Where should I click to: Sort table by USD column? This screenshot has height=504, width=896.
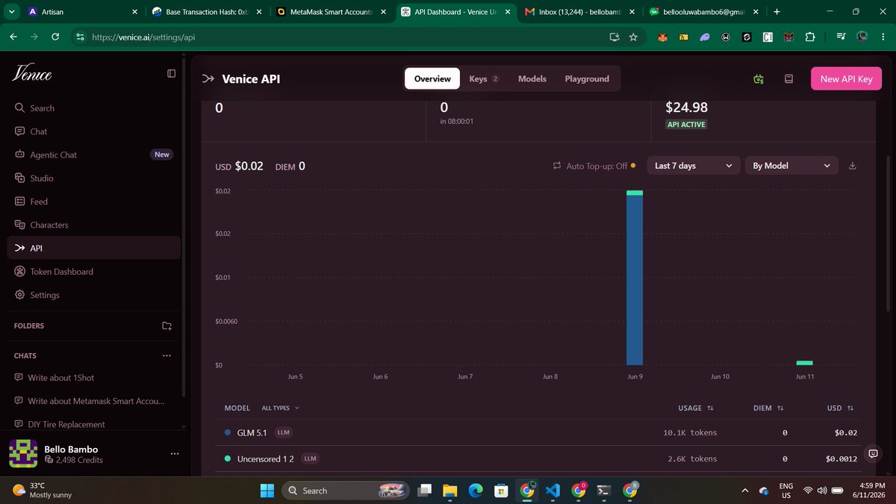[x=840, y=408]
